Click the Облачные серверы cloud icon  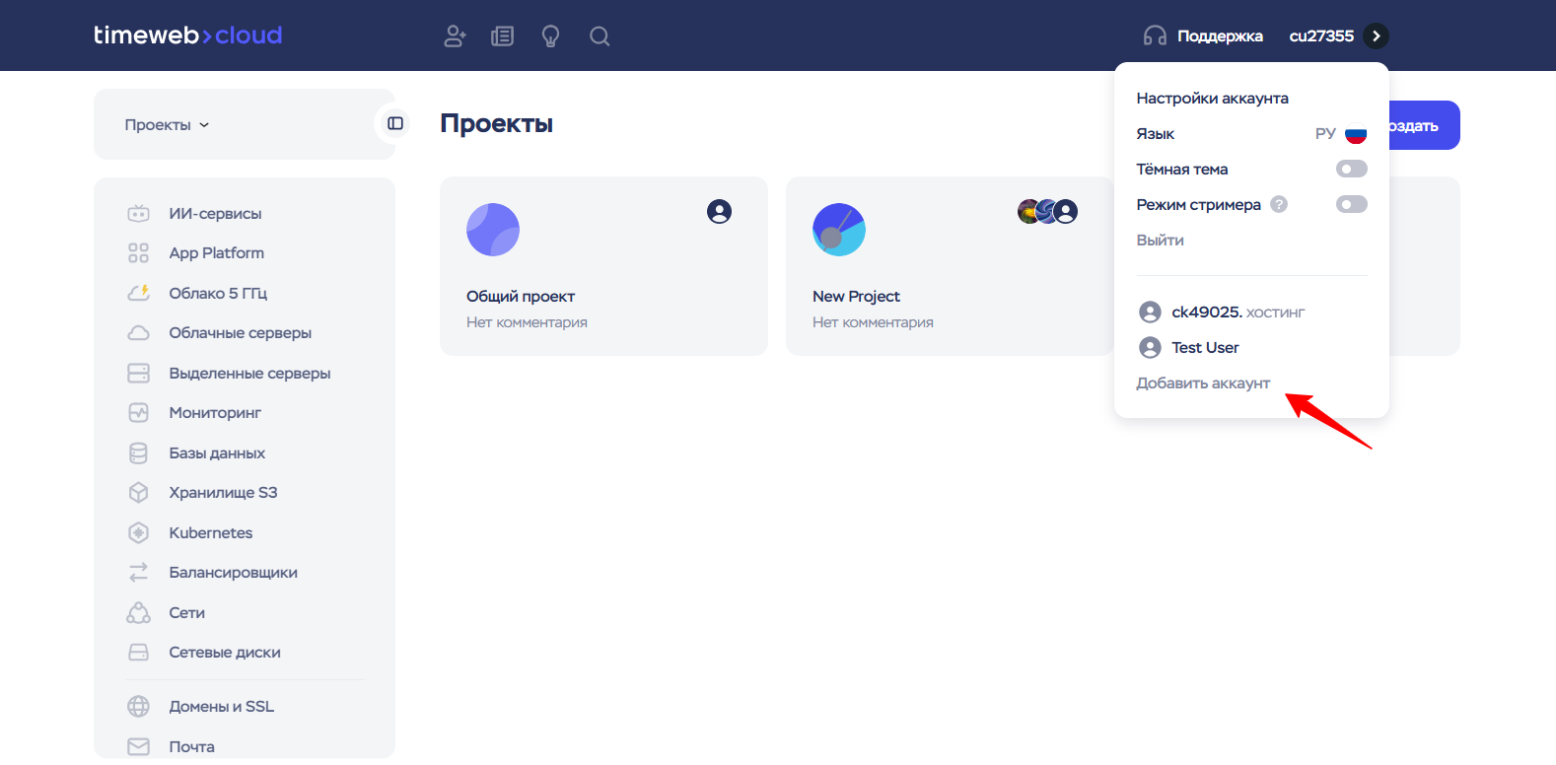[x=139, y=333]
